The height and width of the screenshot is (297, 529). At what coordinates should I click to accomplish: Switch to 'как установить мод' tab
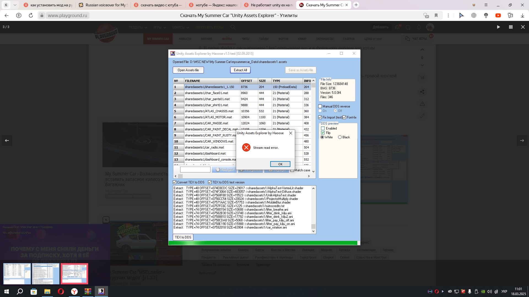[x=48, y=5]
